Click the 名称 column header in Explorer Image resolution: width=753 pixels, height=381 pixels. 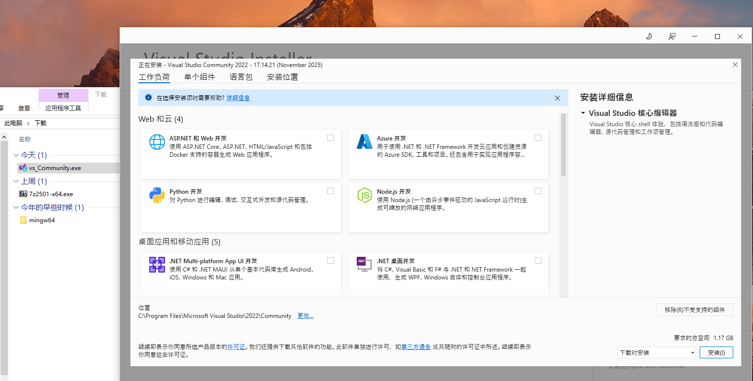pyautogui.click(x=25, y=139)
